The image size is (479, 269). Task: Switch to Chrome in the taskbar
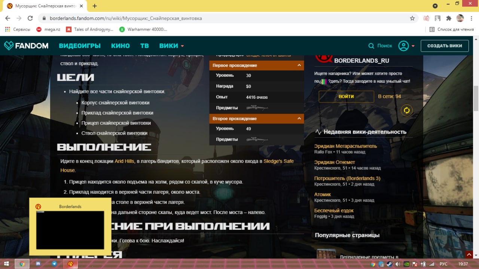click(x=22, y=264)
